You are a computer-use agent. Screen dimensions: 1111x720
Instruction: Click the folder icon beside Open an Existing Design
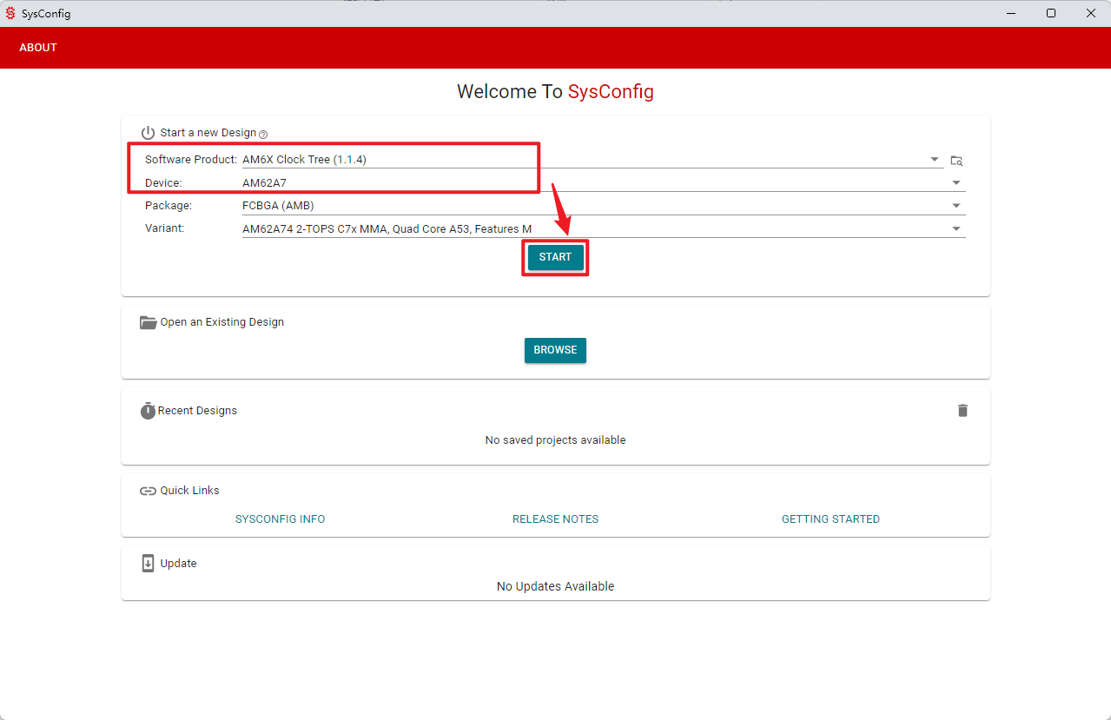148,322
